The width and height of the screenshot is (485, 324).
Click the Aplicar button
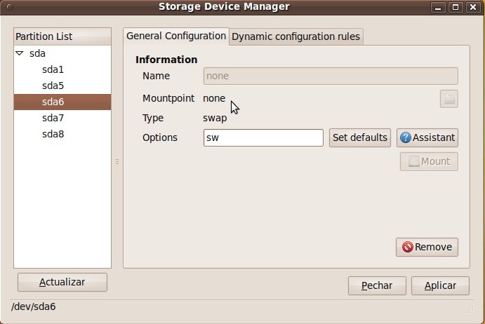(x=440, y=285)
